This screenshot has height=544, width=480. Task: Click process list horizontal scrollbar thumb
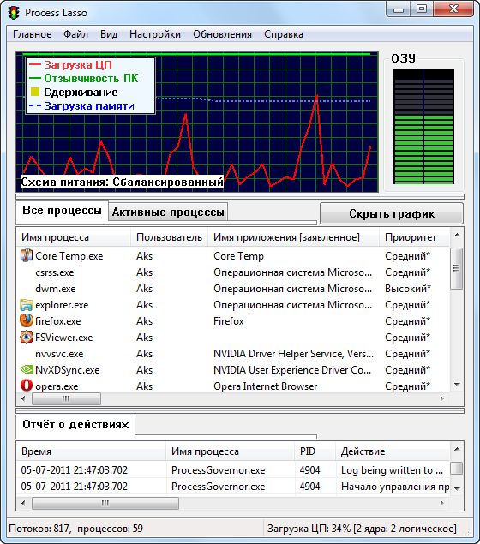coord(66,398)
